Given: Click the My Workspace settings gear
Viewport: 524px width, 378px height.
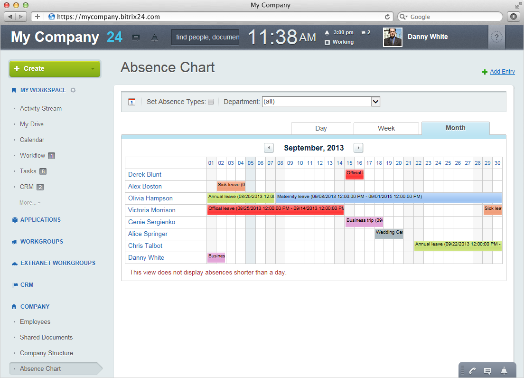Looking at the screenshot, I should coord(73,90).
